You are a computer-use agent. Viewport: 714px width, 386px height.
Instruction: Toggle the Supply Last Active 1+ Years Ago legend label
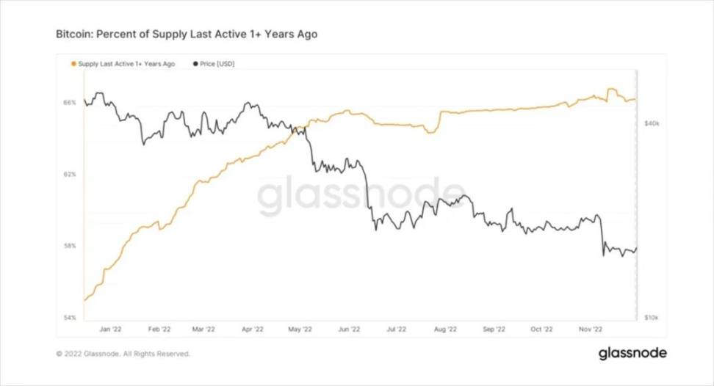(126, 65)
